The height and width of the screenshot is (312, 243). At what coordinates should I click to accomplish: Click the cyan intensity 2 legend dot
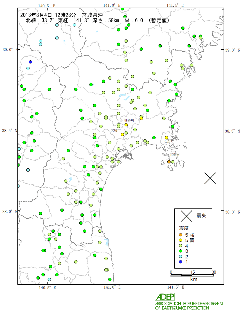click(x=181, y=256)
